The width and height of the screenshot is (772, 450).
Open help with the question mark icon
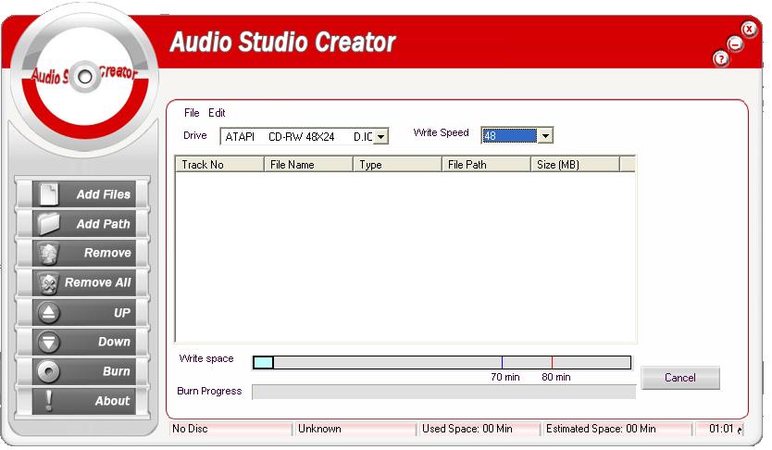coord(721,59)
